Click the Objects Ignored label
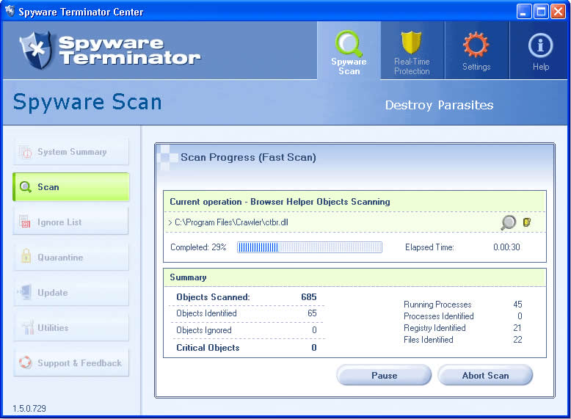571x419 pixels. [204, 330]
